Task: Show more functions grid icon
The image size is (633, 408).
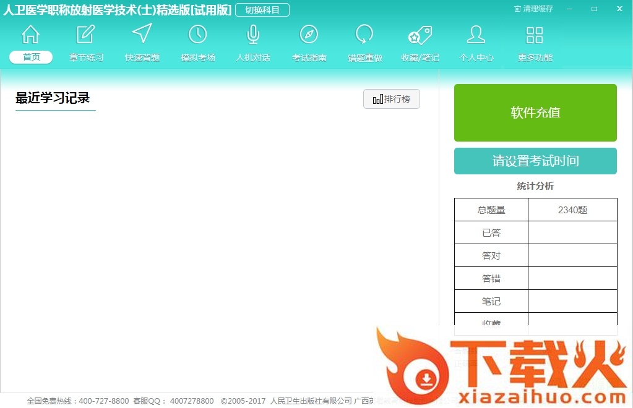Action: pyautogui.click(x=535, y=35)
